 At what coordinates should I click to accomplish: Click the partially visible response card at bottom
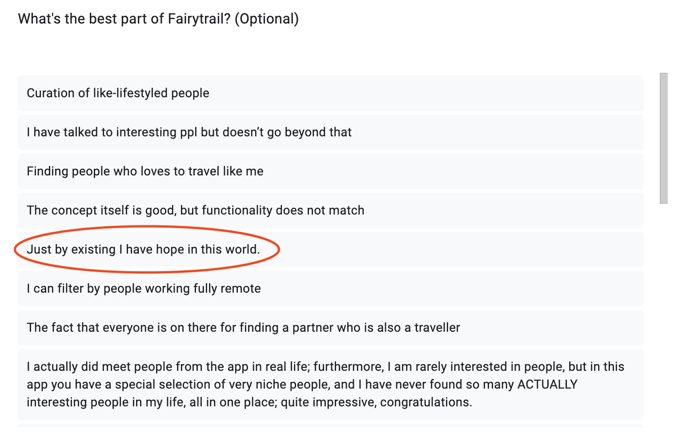[331, 425]
